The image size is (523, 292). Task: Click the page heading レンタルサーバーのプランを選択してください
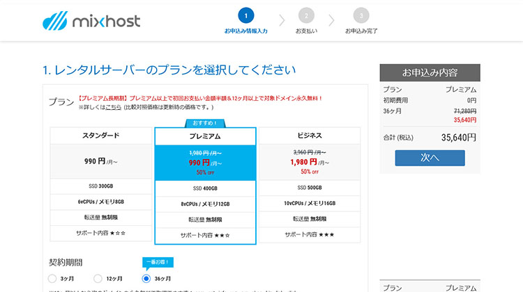169,70
